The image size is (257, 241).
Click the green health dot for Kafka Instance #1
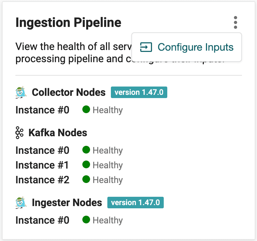(x=86, y=164)
